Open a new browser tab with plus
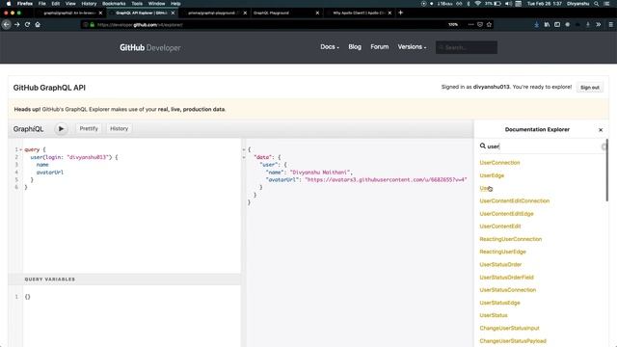 [401, 13]
